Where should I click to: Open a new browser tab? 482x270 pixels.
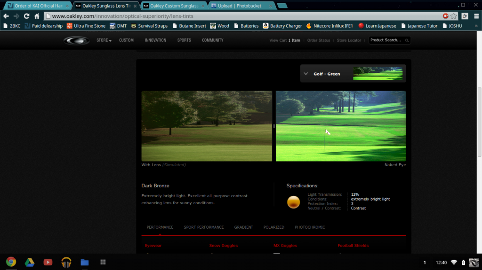point(282,6)
